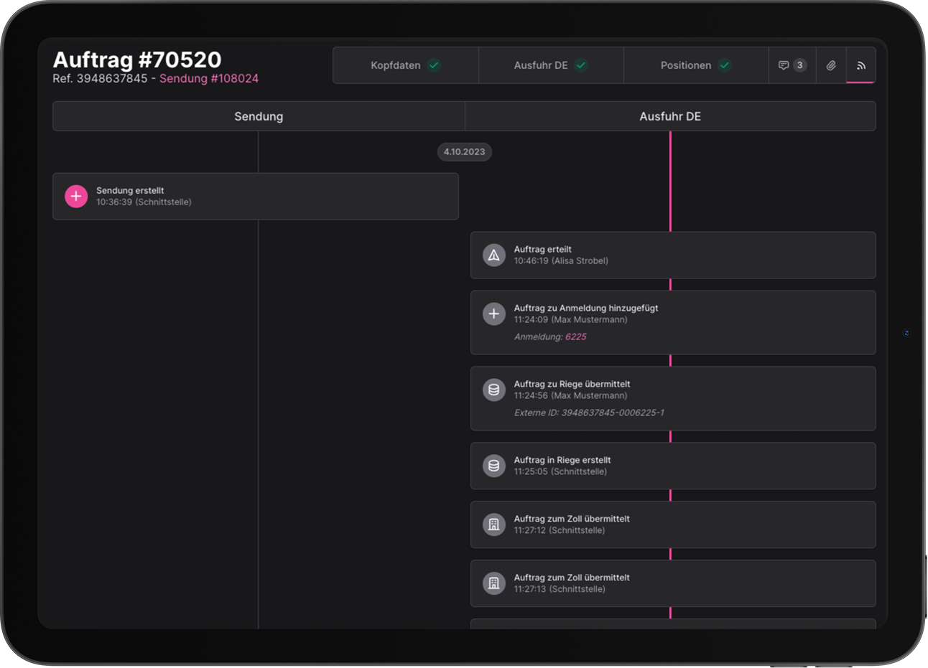Select the Externe ID 3948637845-0006225-1 text
This screenshot has height=668, width=928.
click(x=589, y=413)
